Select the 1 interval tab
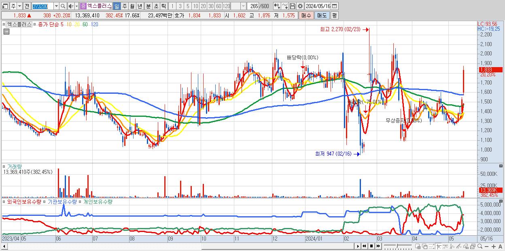This screenshot has width=505, height=251. coord(172,6)
